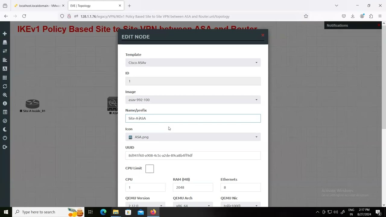
Task: Click the UUID input field
Action: pyautogui.click(x=193, y=156)
